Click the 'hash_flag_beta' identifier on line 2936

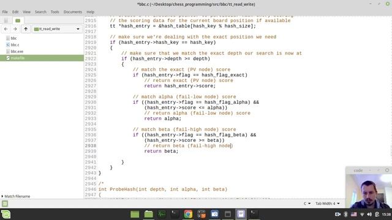(x=224, y=135)
